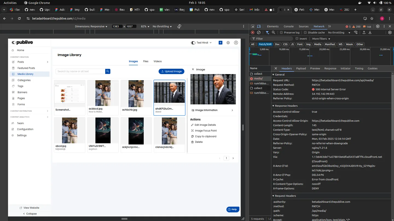
Task: Clear the network log
Action: point(259,33)
